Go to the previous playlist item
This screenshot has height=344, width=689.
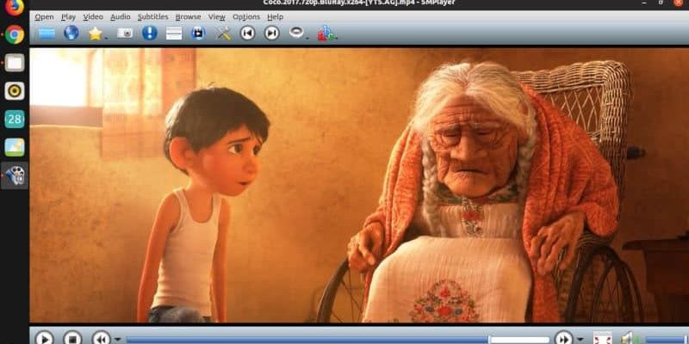[x=247, y=33]
